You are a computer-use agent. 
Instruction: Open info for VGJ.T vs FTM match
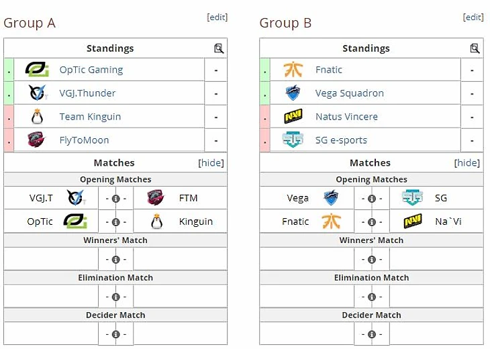(115, 199)
